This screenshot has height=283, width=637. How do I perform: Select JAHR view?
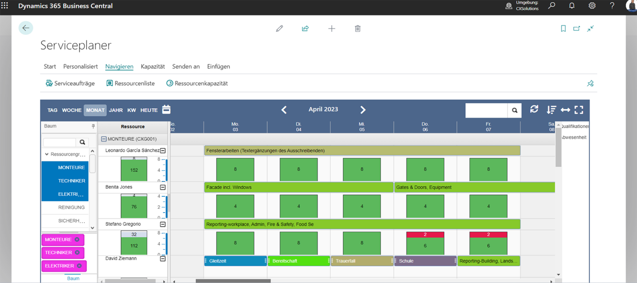tap(116, 110)
